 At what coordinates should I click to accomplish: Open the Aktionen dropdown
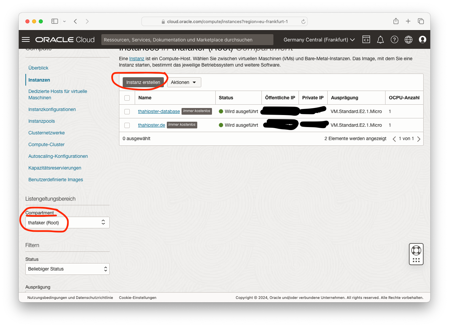tap(184, 82)
